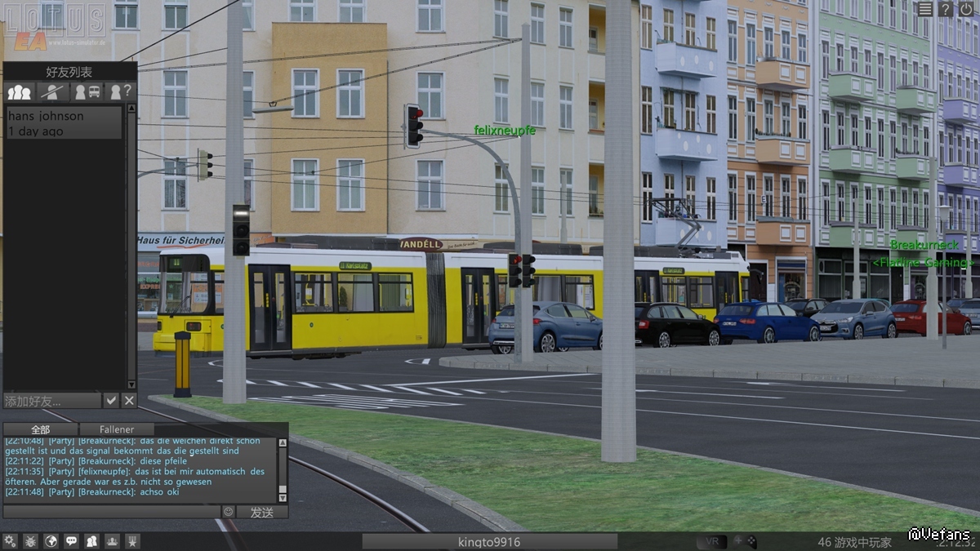Switch to the 全部 chat tab
The width and height of the screenshot is (980, 551).
40,429
